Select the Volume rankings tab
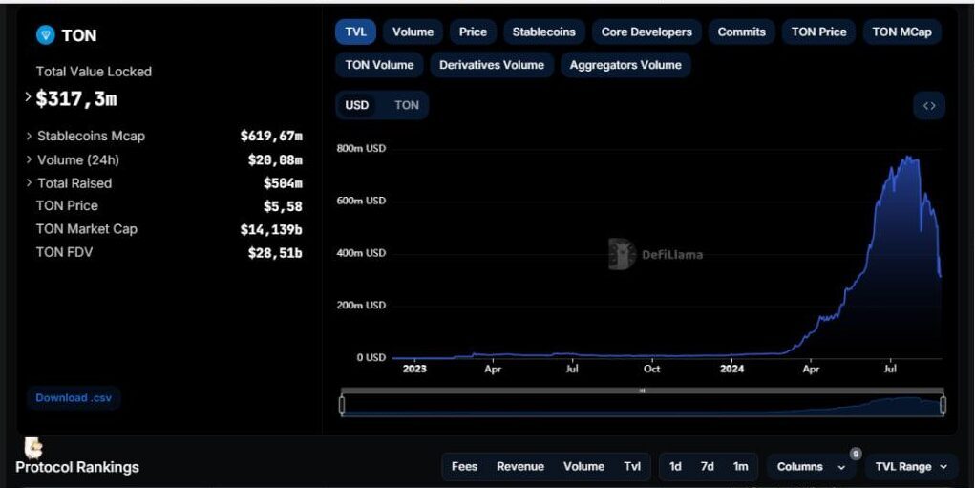Viewport: 975px width, 488px height. 583,466
